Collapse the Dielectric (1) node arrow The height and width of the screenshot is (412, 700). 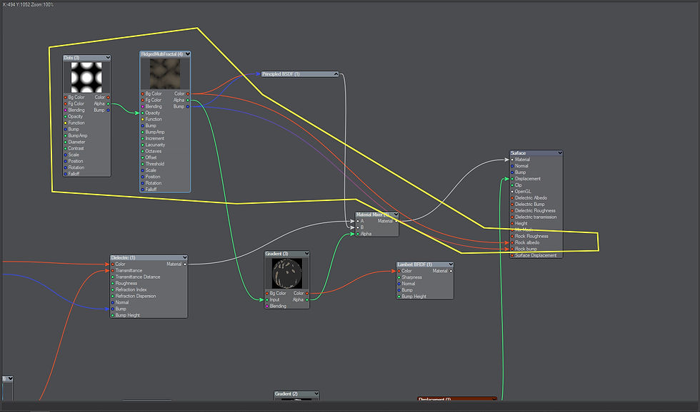[x=184, y=257]
